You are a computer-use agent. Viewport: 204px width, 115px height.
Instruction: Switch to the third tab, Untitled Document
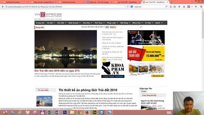pyautogui.click(x=71, y=2)
